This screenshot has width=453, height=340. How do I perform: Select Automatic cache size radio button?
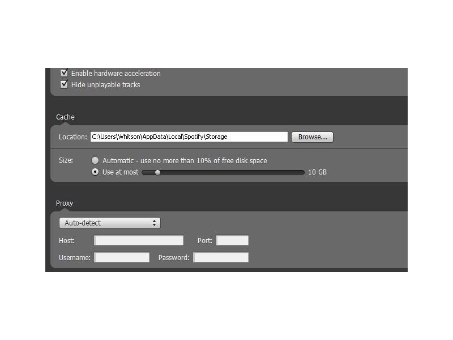click(95, 160)
